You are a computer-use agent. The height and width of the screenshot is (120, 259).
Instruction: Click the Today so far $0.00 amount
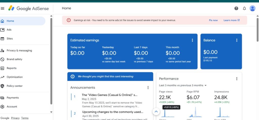[x=77, y=53]
